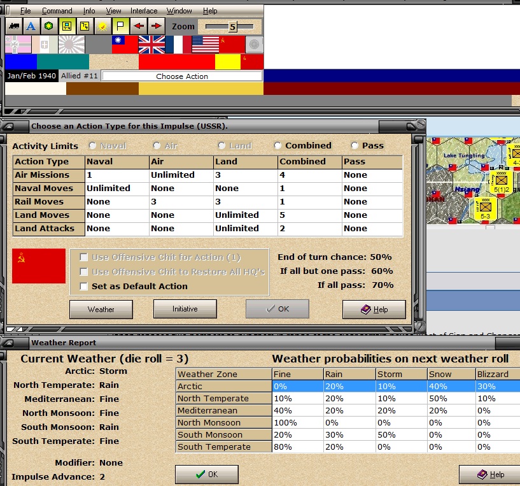Image resolution: width=520 pixels, height=486 pixels.
Task: Click the Initiative button
Action: [185, 309]
